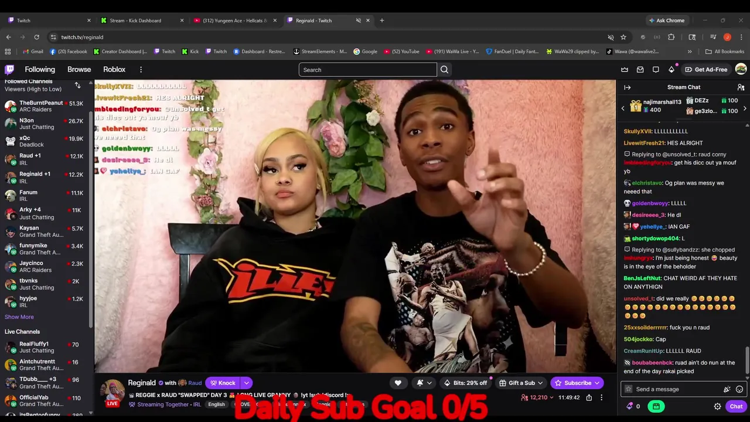Image resolution: width=750 pixels, height=422 pixels.
Task: Open the Browse nav item
Action: coord(79,70)
